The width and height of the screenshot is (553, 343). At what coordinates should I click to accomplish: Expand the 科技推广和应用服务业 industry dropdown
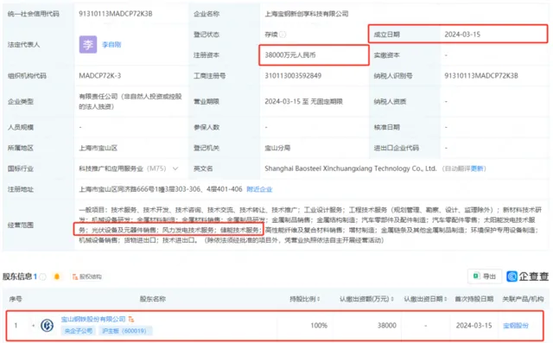(175, 168)
